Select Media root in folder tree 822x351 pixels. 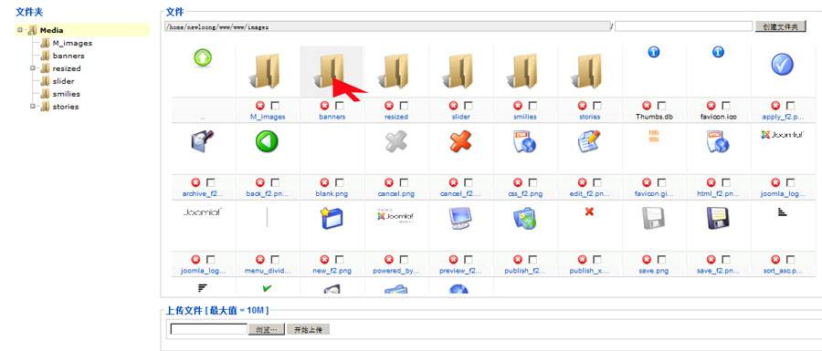(x=51, y=30)
